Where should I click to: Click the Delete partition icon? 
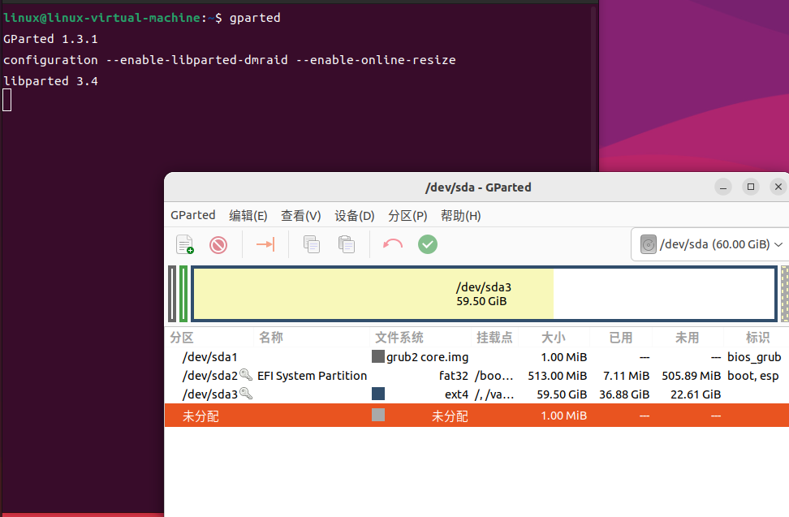click(218, 245)
